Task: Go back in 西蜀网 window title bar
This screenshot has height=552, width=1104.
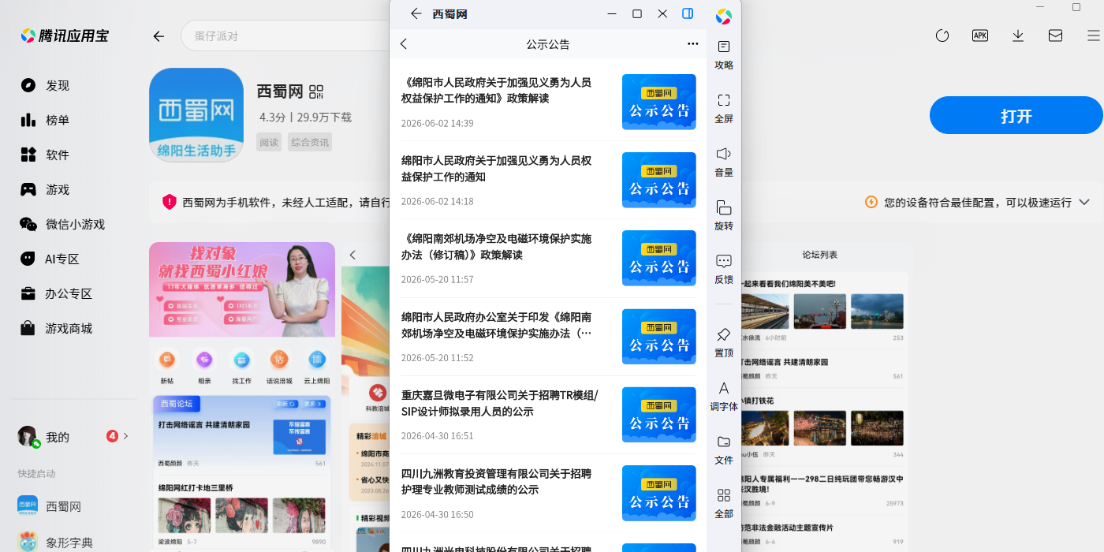Action: coord(416,13)
